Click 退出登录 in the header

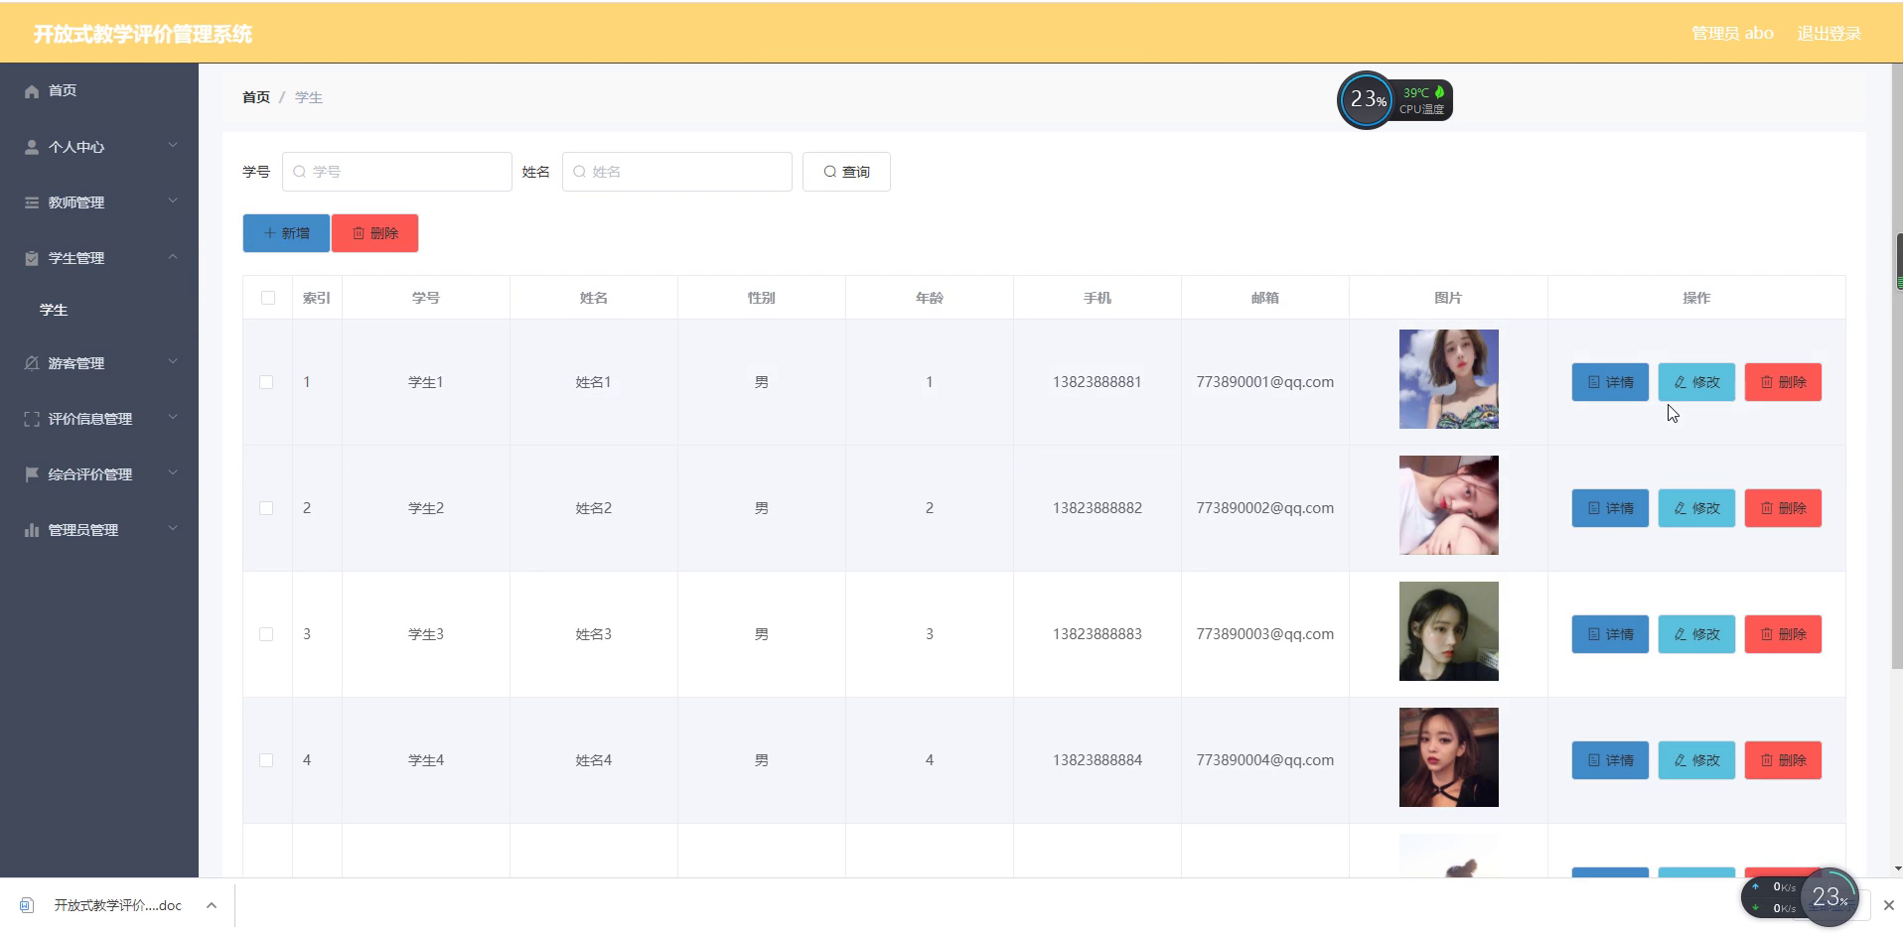coord(1830,34)
